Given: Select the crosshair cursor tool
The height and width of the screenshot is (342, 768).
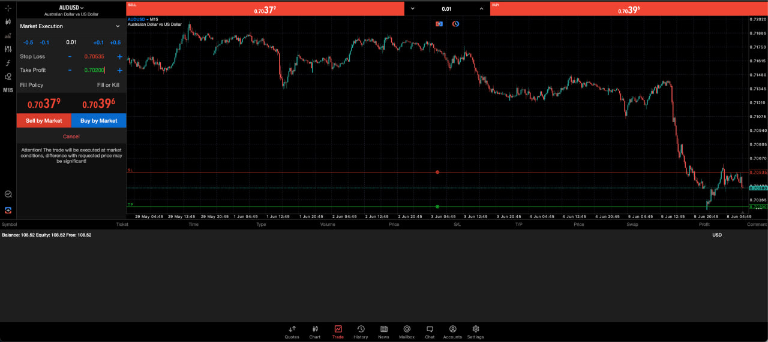Looking at the screenshot, I should coord(8,8).
